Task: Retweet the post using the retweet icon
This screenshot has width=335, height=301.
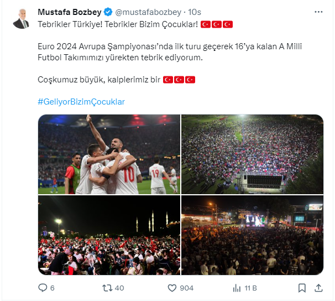Action: 107,288
